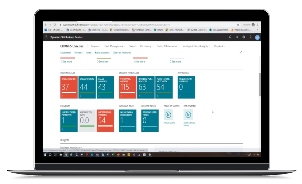302x184 pixels.
Task: Click the browser back arrow
Action: 46,25
